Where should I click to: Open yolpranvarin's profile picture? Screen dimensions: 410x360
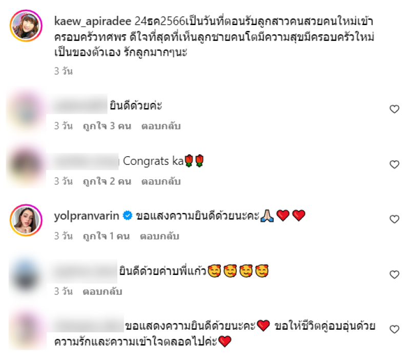click(26, 220)
